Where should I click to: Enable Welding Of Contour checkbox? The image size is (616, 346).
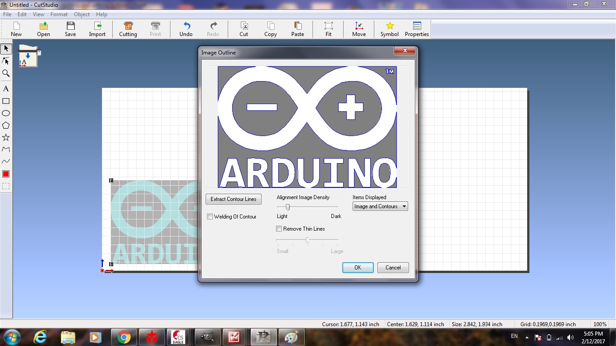click(210, 217)
